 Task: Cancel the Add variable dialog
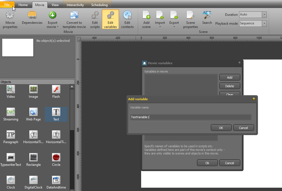tap(244, 128)
